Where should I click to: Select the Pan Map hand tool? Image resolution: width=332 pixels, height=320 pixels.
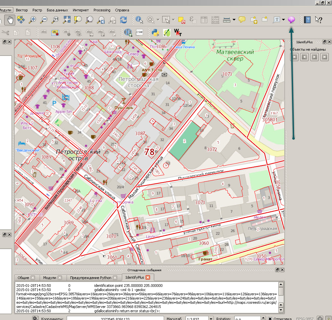point(10,20)
